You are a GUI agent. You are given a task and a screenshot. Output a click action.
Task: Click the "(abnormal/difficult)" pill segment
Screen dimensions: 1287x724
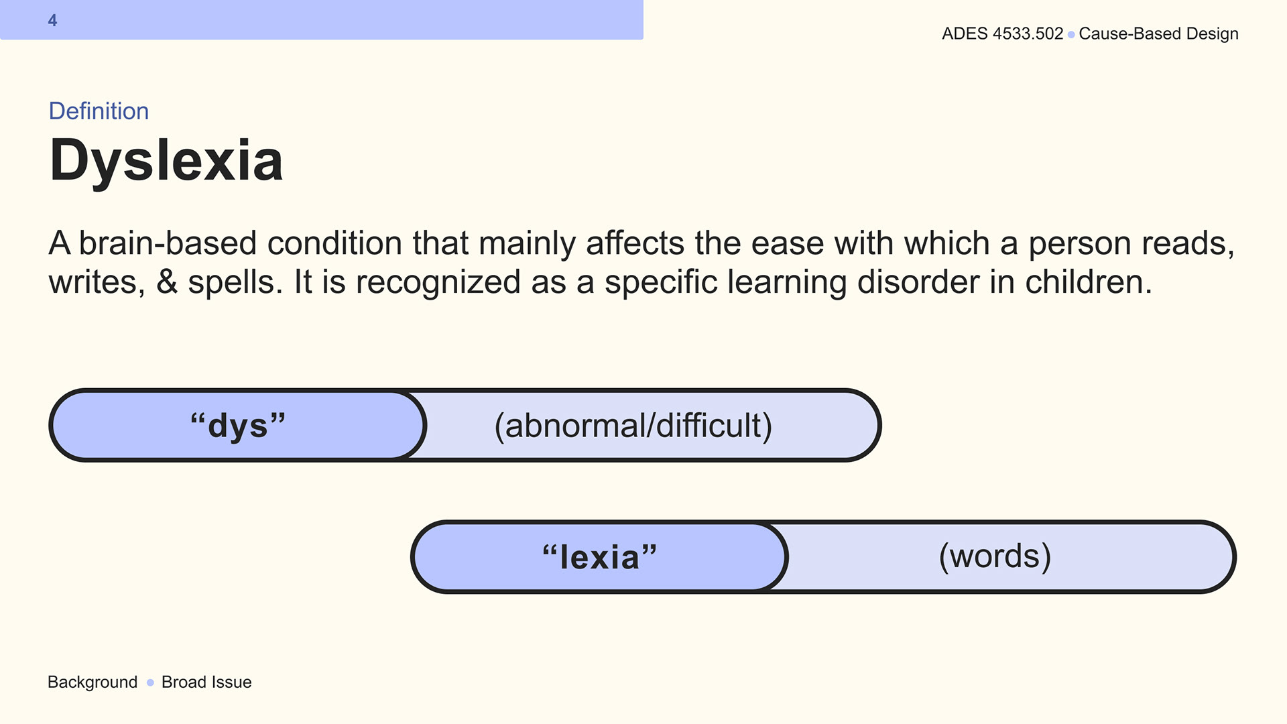(x=633, y=426)
